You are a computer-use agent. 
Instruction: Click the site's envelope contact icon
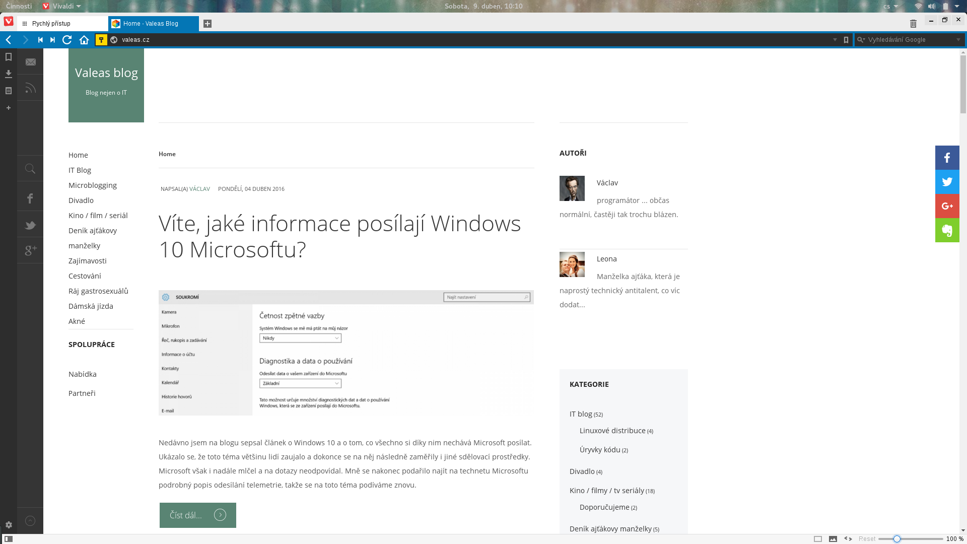(30, 62)
